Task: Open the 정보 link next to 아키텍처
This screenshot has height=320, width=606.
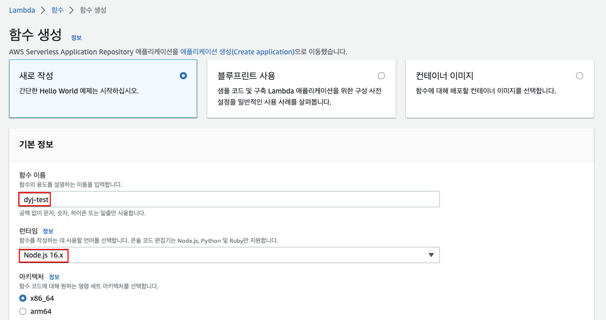Action: pyautogui.click(x=54, y=277)
